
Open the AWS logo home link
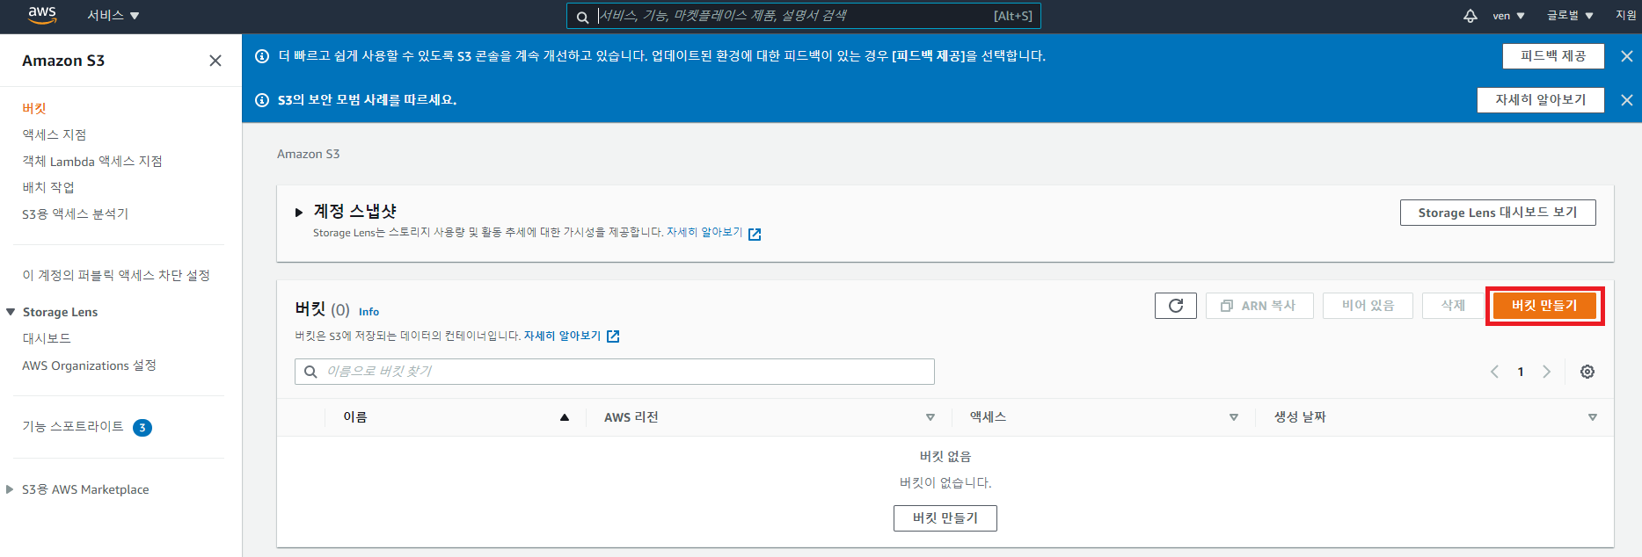click(42, 14)
